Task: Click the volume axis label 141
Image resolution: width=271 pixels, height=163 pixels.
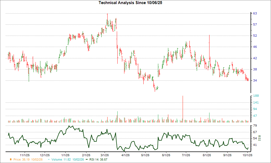Action: [x=256, y=102]
